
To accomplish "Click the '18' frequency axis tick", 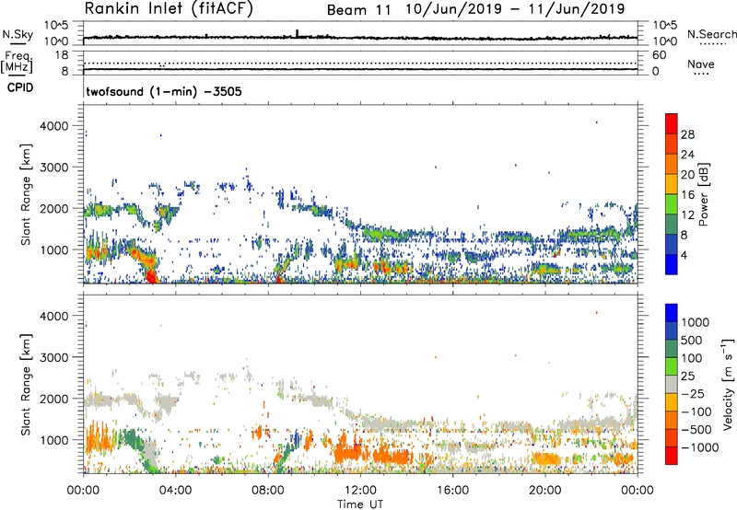I will coord(62,55).
